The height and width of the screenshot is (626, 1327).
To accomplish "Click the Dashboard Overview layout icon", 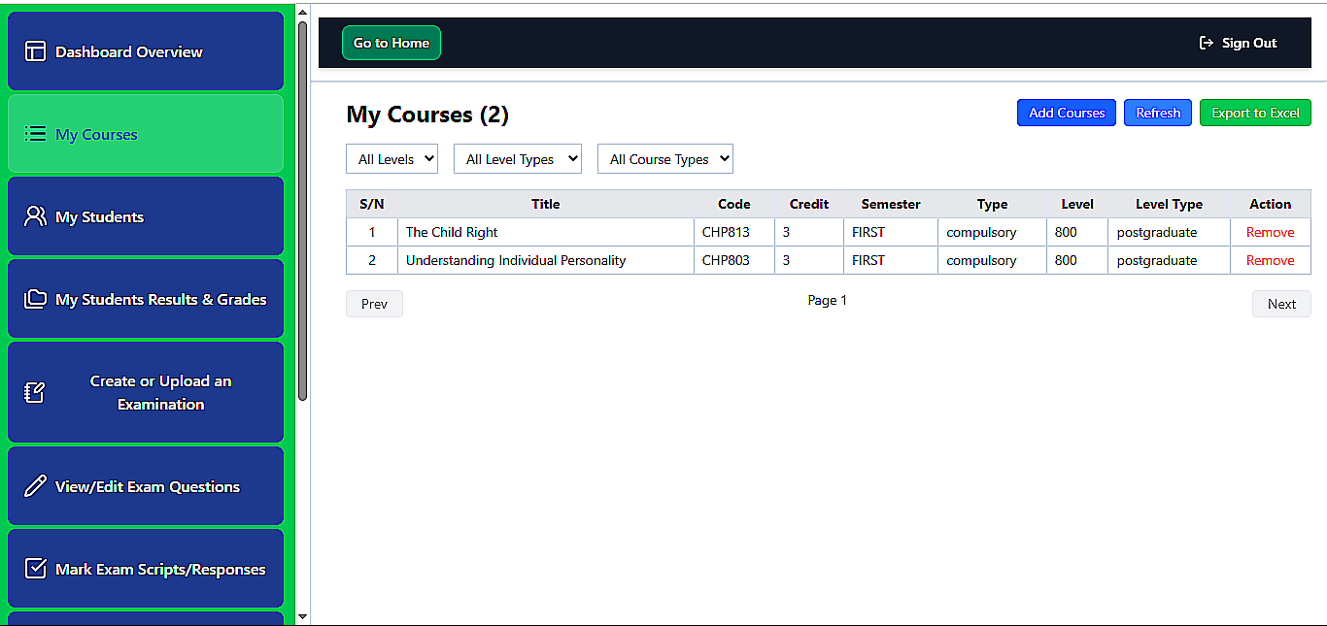I will [35, 51].
